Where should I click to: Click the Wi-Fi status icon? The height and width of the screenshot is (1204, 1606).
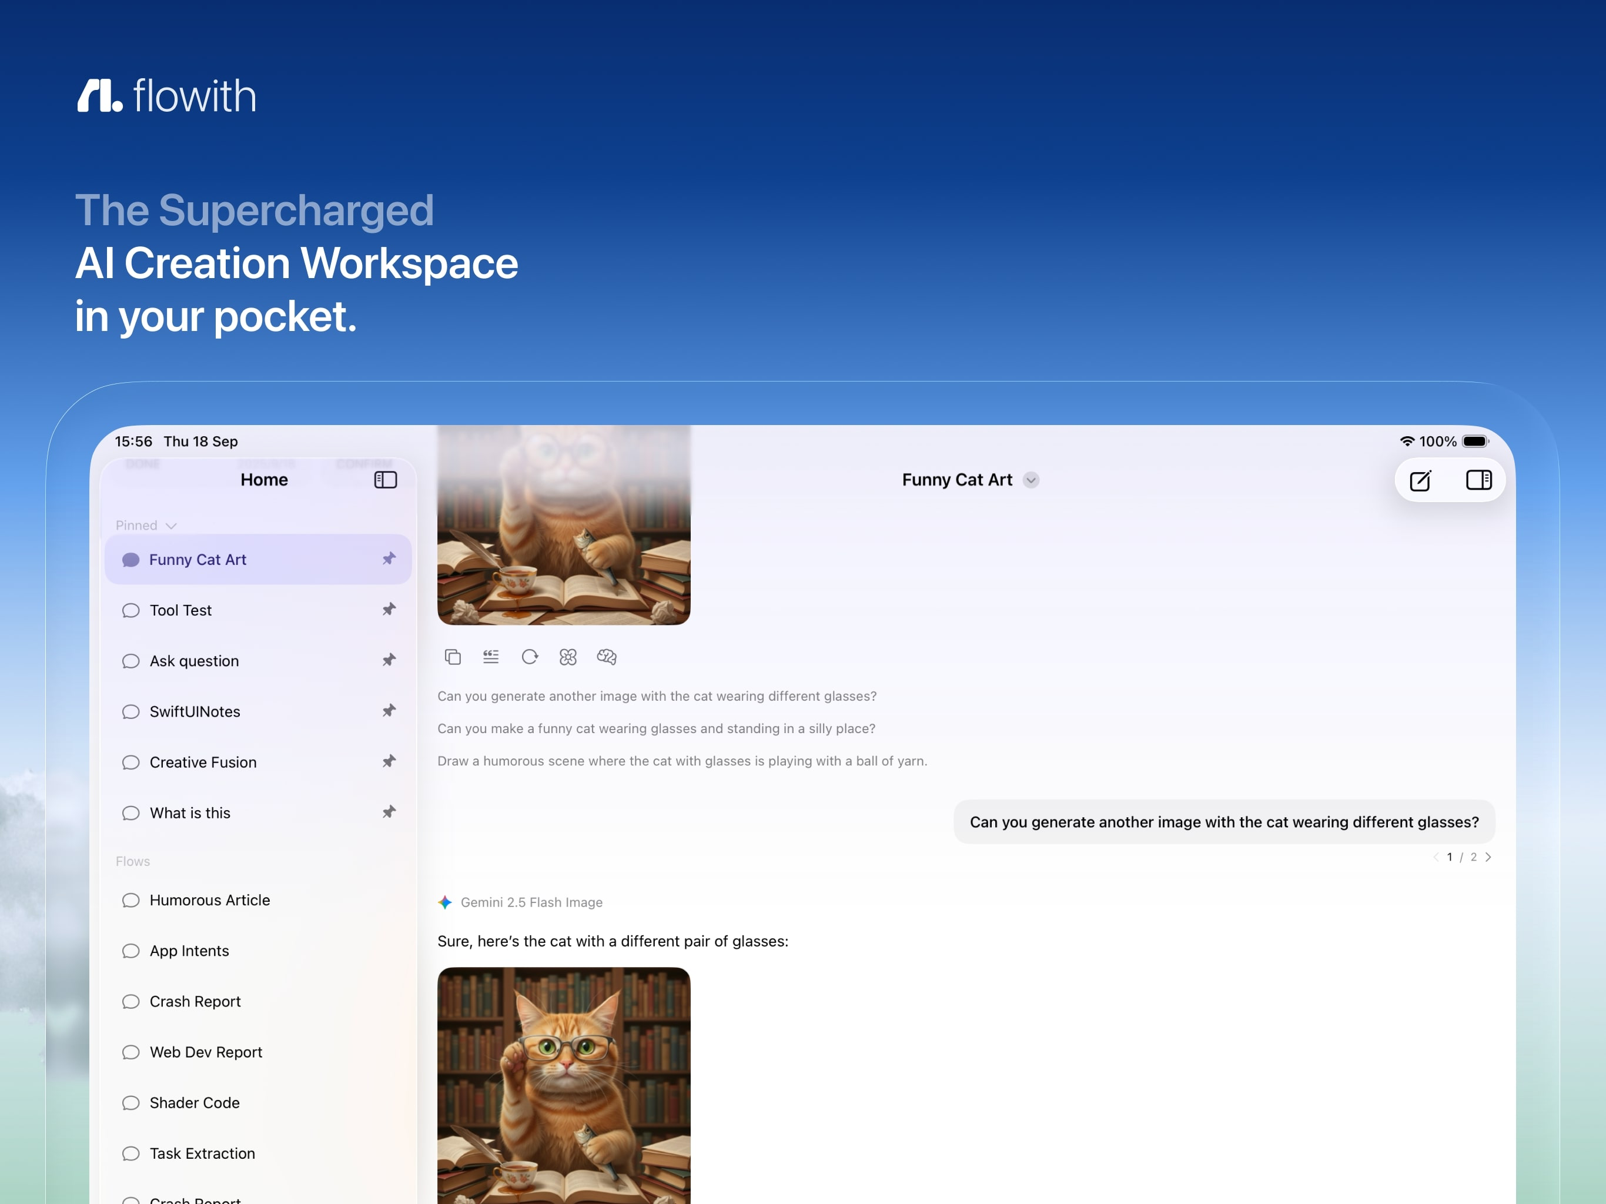coord(1407,442)
